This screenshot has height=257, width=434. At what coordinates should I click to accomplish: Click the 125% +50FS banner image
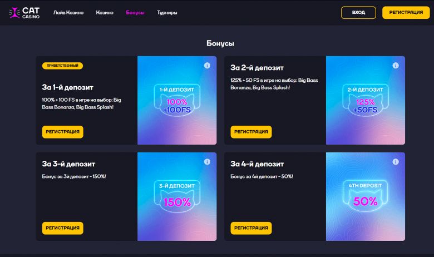tap(366, 101)
